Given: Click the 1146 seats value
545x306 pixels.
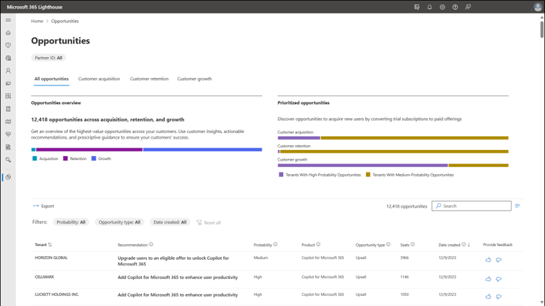Looking at the screenshot, I should 404,277.
